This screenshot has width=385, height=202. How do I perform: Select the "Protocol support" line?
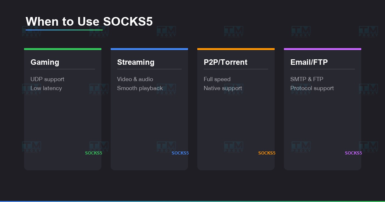[x=312, y=88]
